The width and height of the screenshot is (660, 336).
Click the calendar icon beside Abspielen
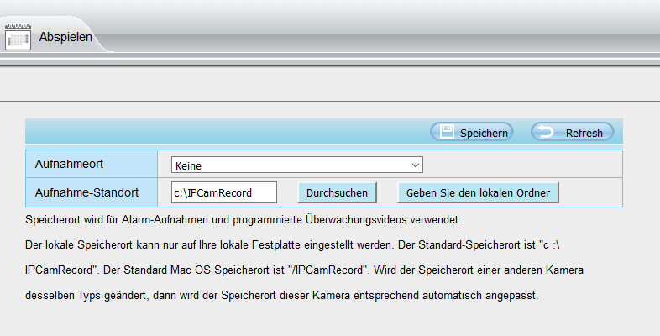pyautogui.click(x=18, y=38)
